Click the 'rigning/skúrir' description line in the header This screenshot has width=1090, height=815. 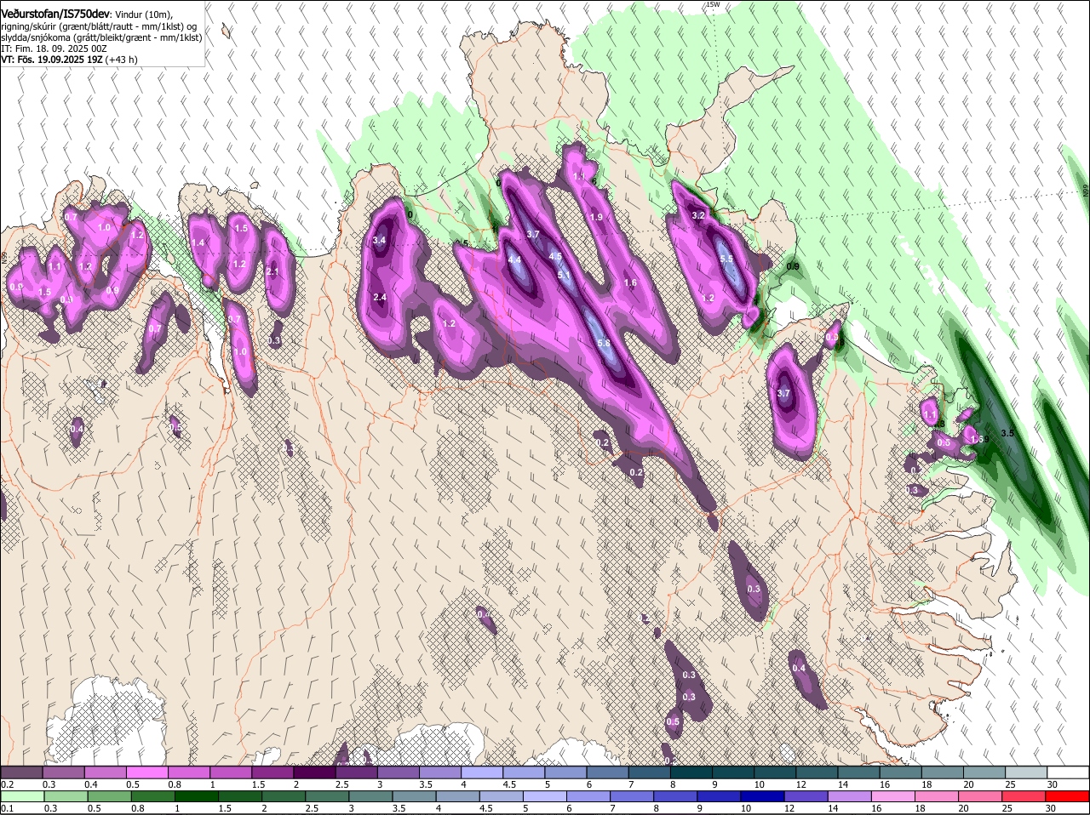point(100,26)
